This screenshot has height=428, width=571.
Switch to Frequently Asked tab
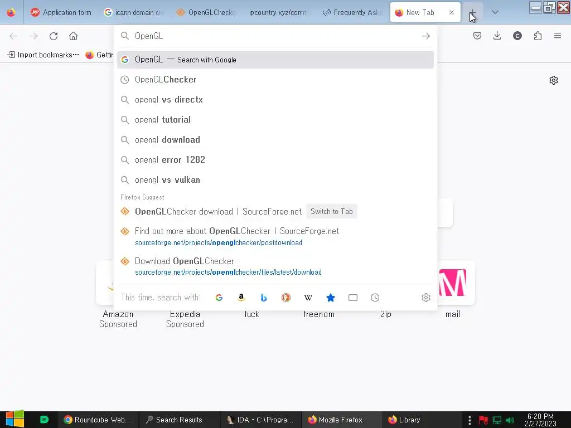(352, 12)
